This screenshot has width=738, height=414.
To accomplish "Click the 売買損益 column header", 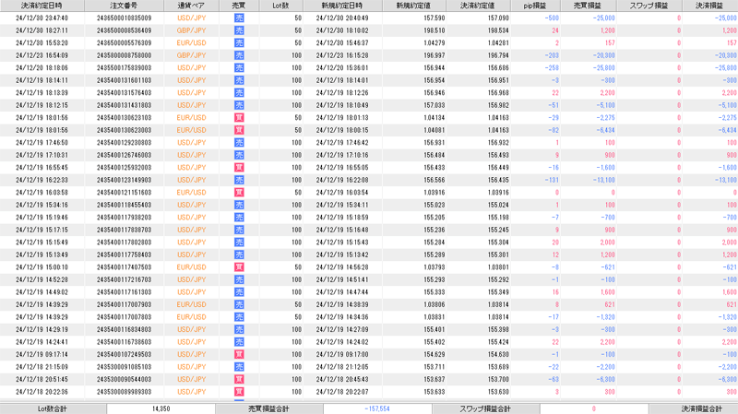I will point(588,6).
